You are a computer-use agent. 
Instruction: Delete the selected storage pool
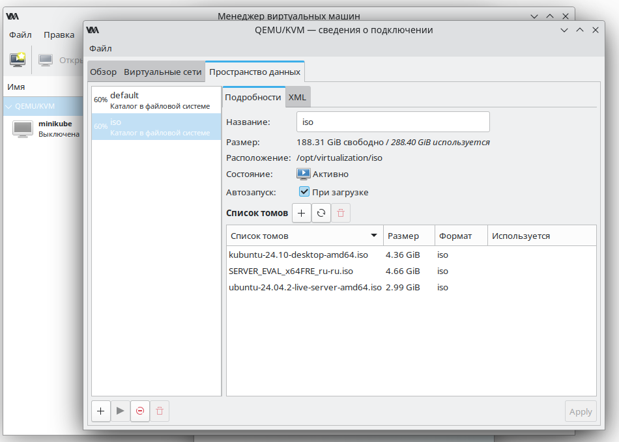pos(160,411)
